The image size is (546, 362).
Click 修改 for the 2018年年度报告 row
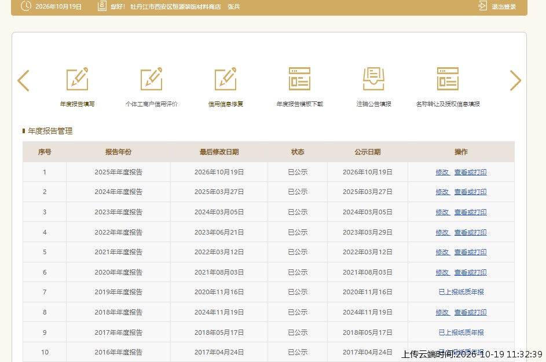442,313
